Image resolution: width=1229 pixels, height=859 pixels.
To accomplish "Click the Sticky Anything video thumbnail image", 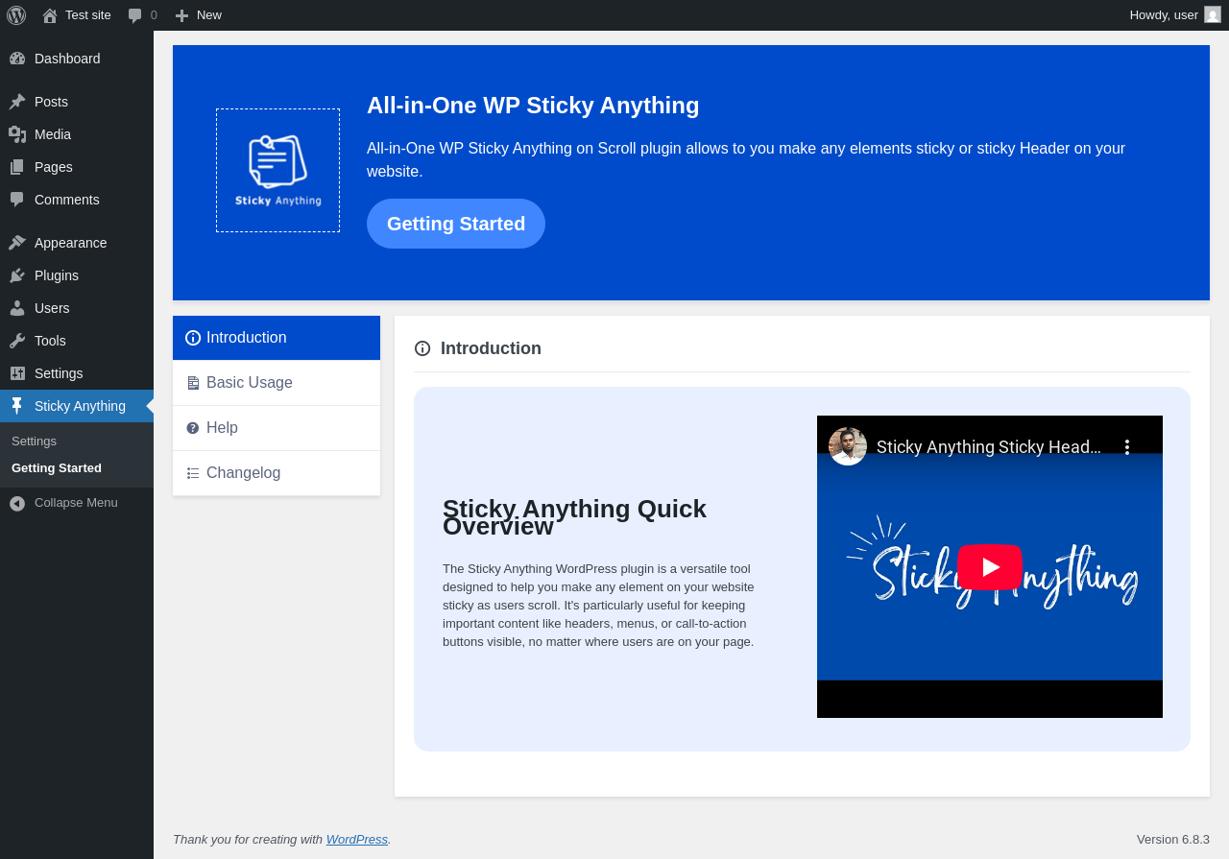I will [990, 567].
